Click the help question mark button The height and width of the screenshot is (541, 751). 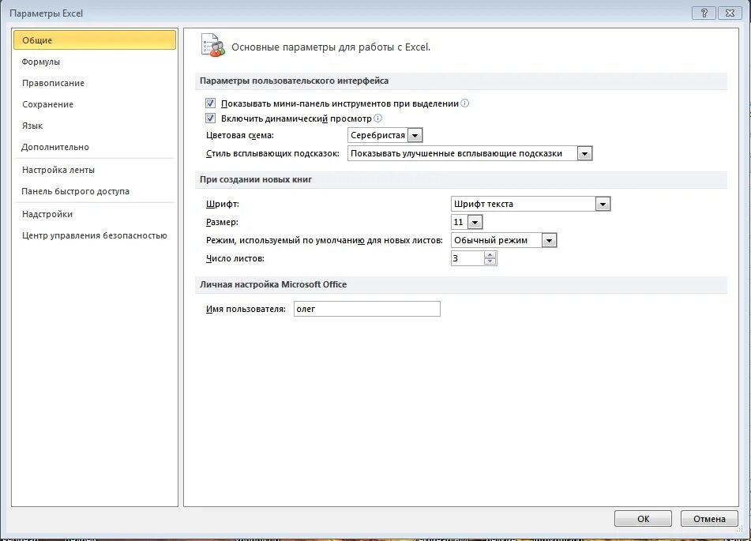click(704, 13)
